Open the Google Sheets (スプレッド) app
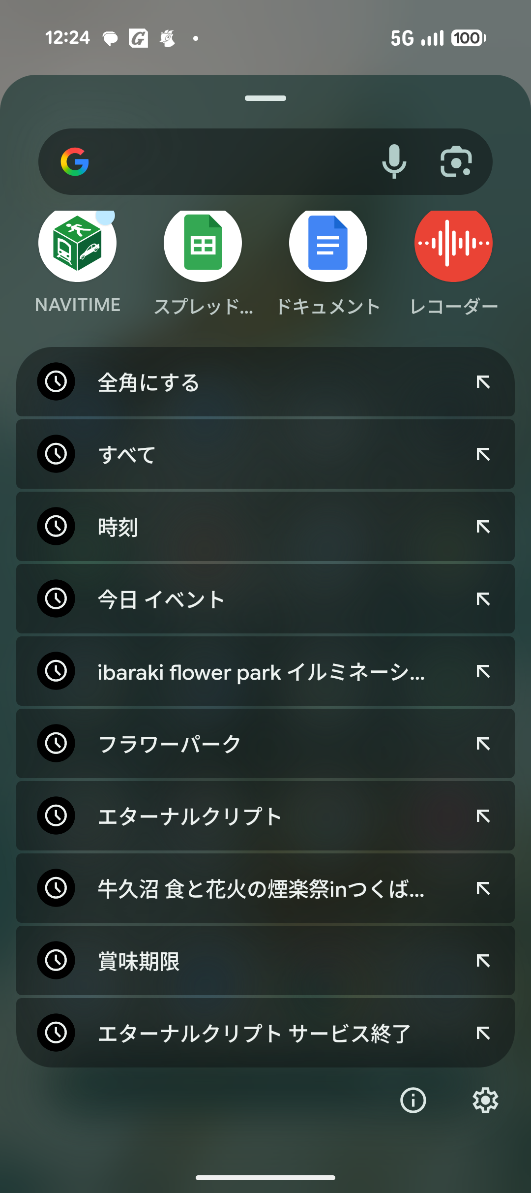 (203, 244)
